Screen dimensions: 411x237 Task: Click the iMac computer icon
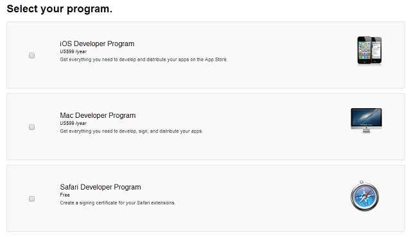pos(366,120)
